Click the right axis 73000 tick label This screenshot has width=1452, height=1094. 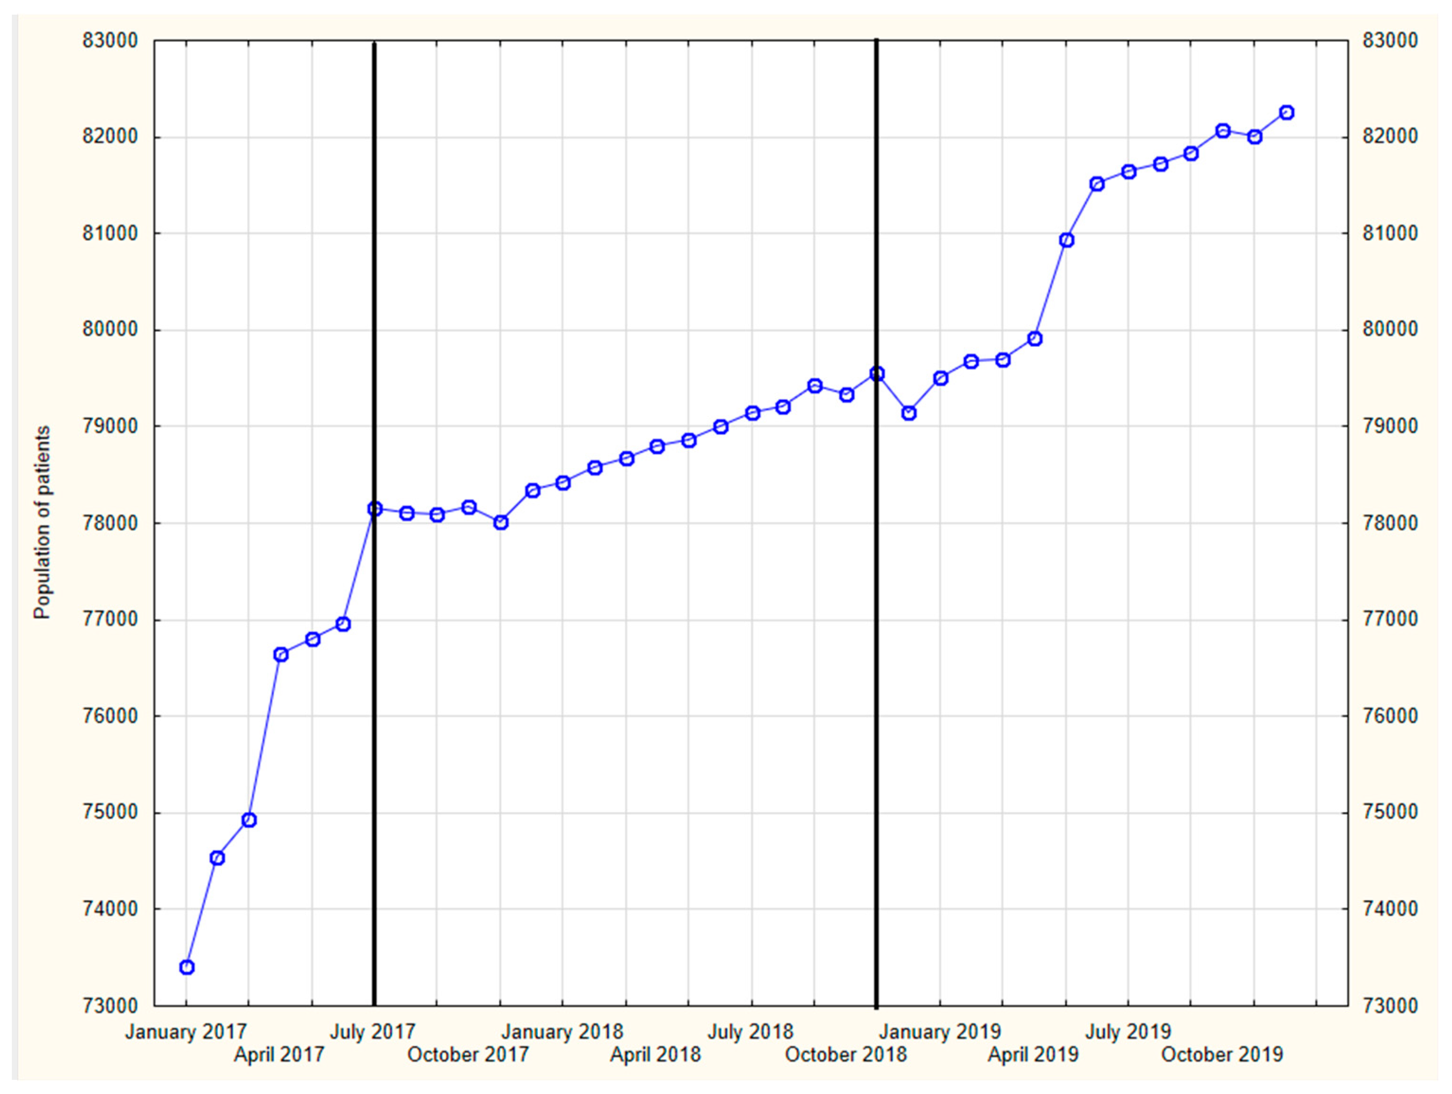(1390, 1006)
